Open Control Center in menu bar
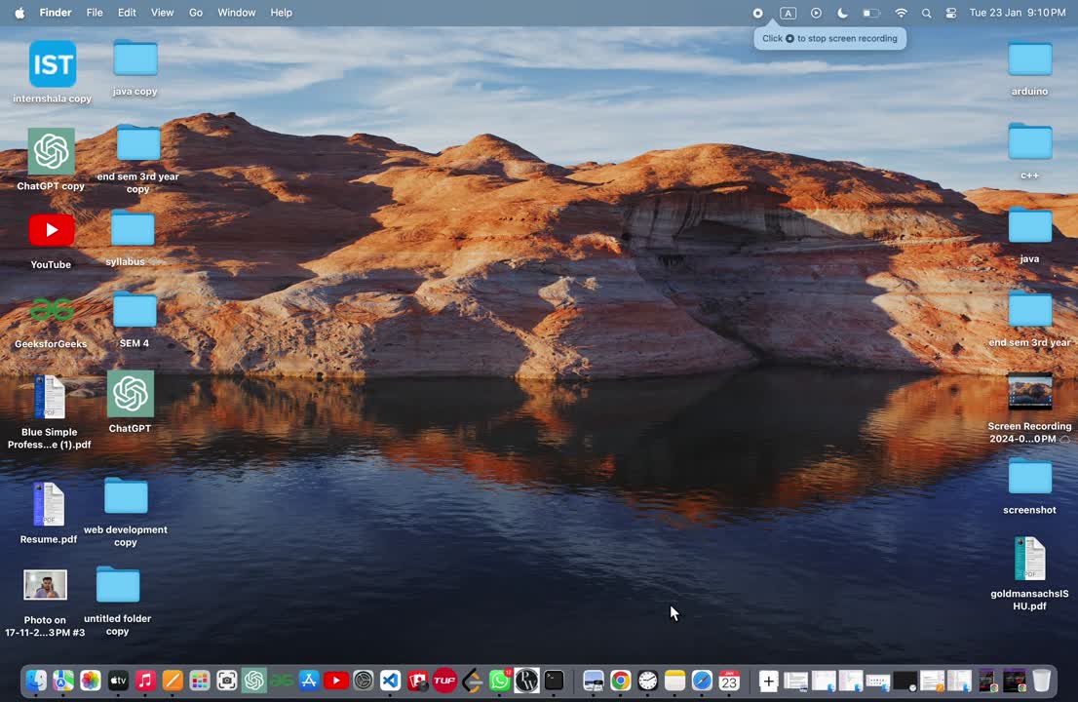Viewport: 1078px width, 702px height. coord(951,13)
